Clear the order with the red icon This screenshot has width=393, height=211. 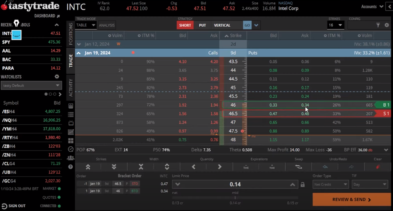point(378,167)
